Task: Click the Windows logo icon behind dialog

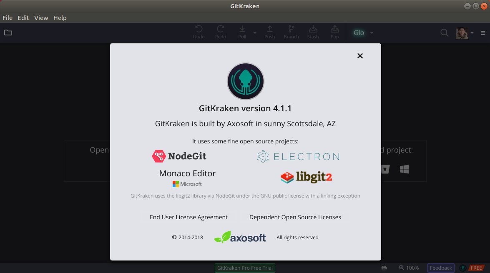Action: click(404, 169)
